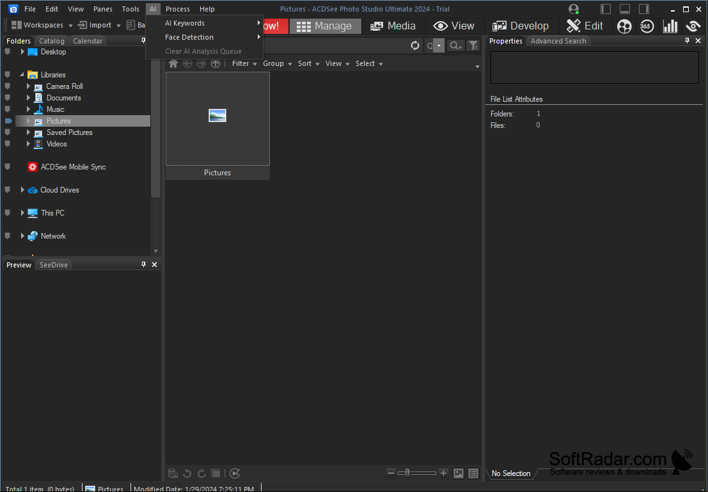Click the funnel filter icon by search
This screenshot has height=492, width=708.
click(473, 45)
